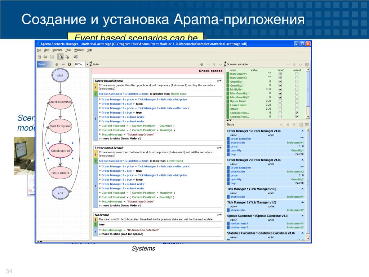Click the info icon of Upper bound breach rule

(95, 87)
